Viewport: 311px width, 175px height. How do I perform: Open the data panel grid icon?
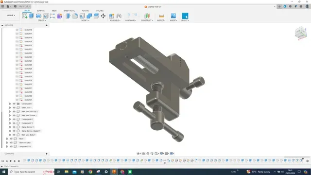[x=2, y=6]
